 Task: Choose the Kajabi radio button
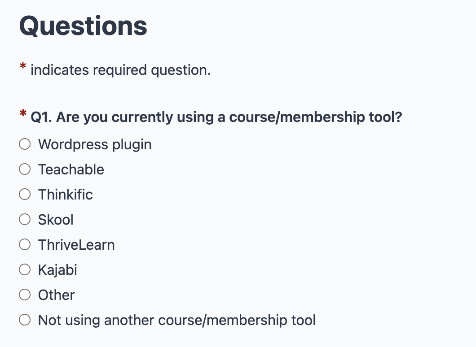25,270
